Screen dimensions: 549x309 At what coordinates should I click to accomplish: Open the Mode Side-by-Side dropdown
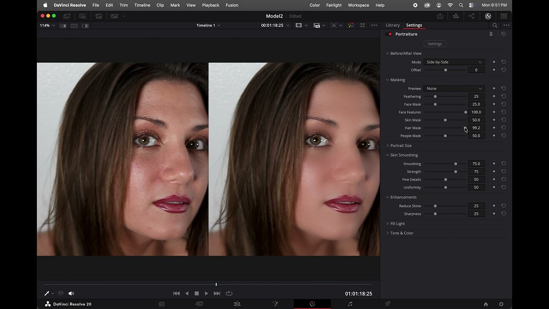[454, 62]
